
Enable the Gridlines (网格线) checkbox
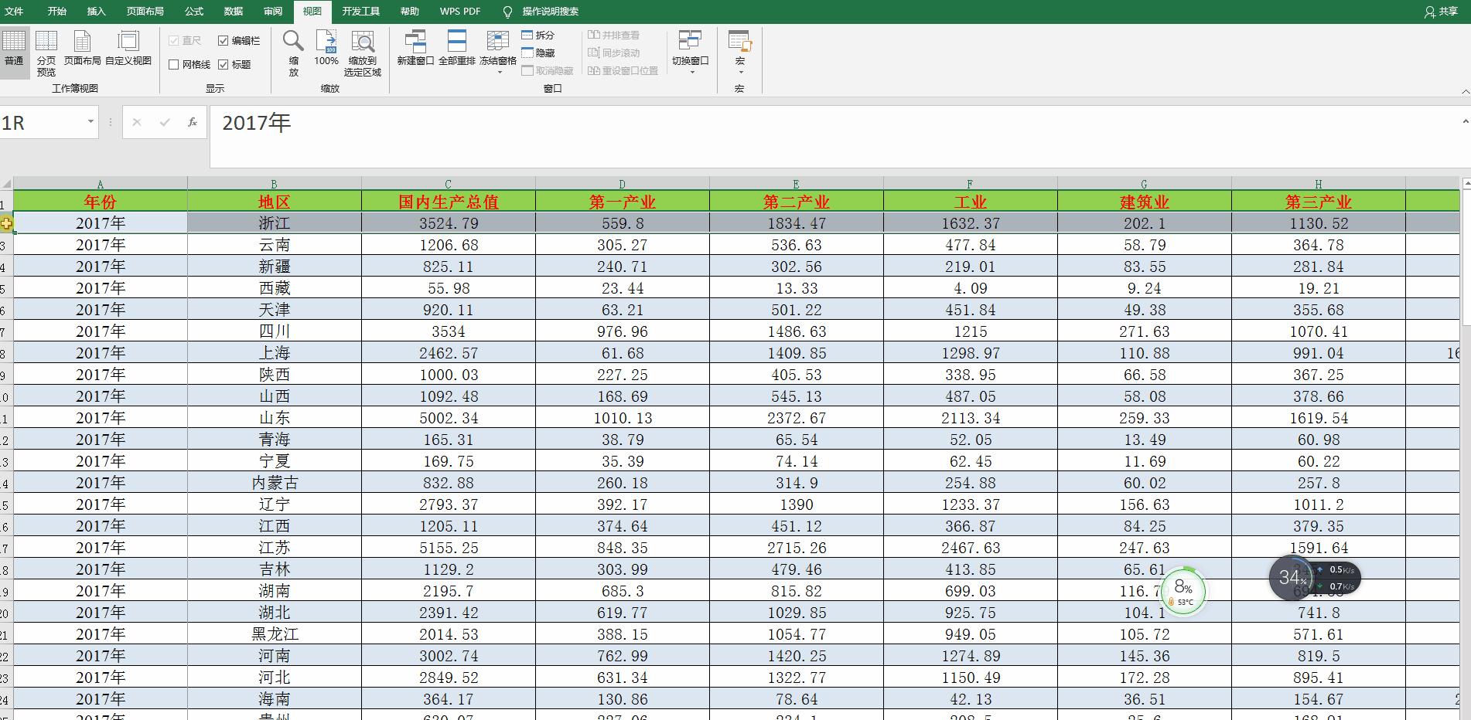click(x=174, y=65)
